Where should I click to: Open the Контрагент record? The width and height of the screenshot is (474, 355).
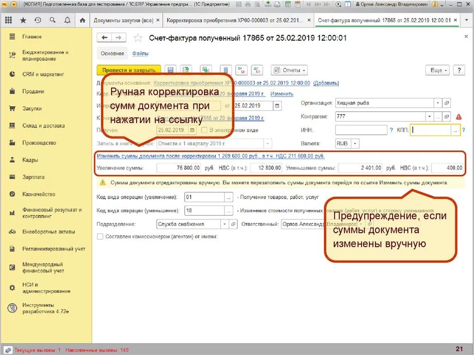coord(447,117)
